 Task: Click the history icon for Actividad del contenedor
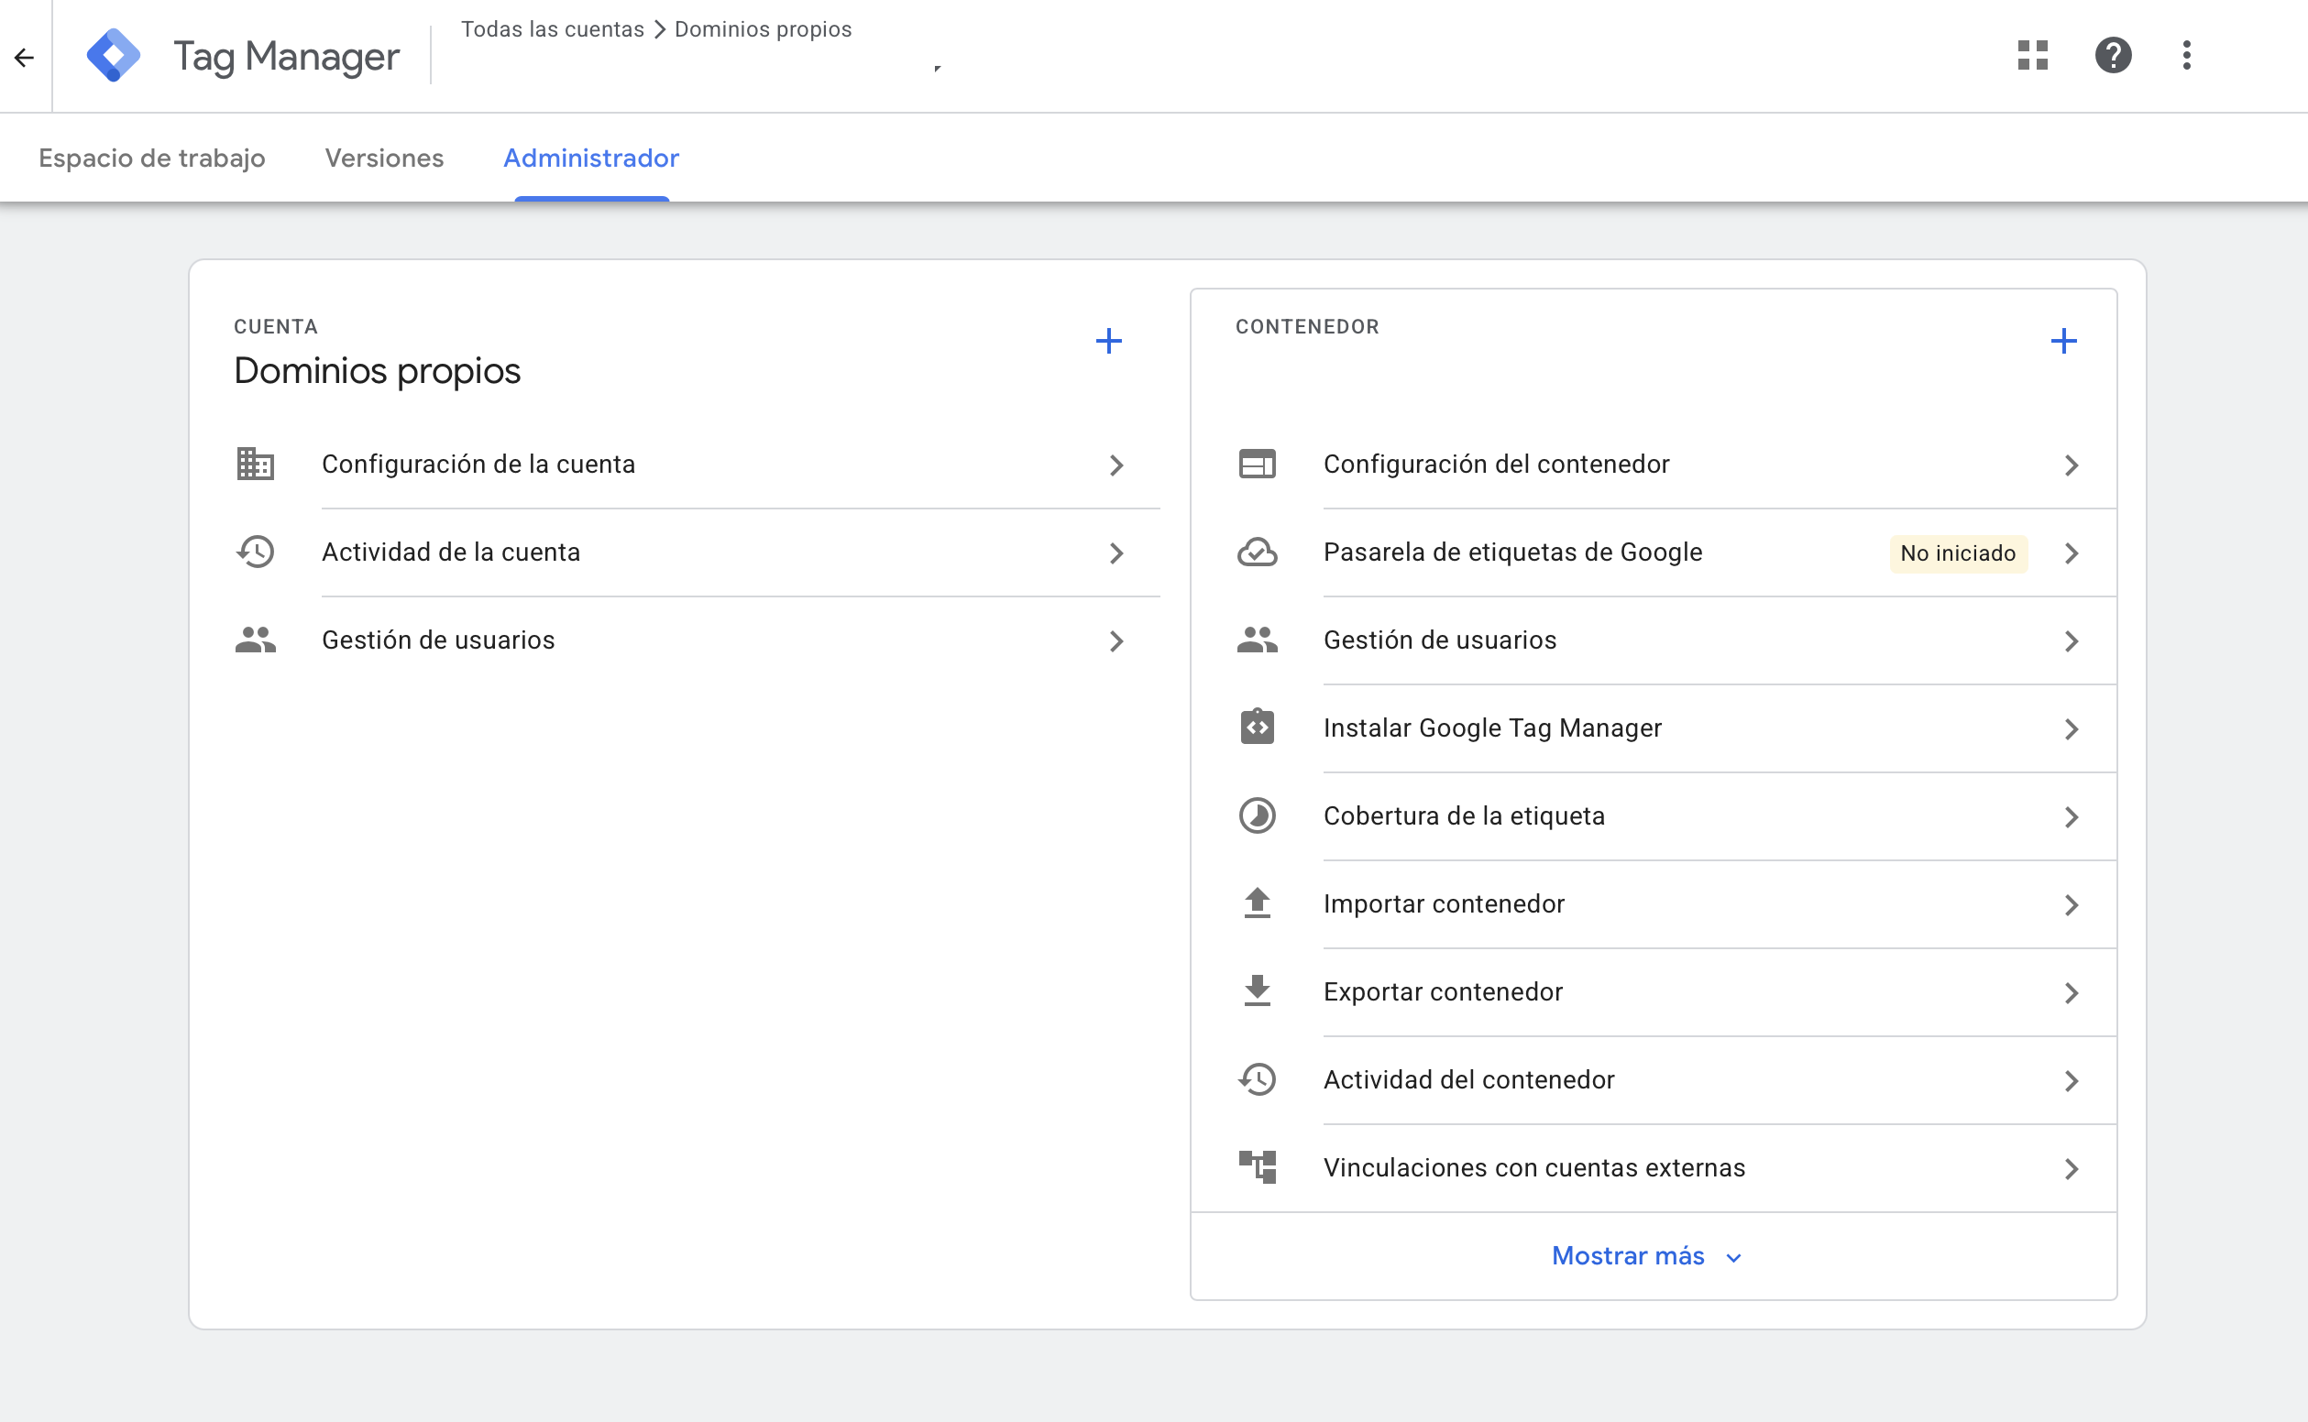click(1257, 1079)
